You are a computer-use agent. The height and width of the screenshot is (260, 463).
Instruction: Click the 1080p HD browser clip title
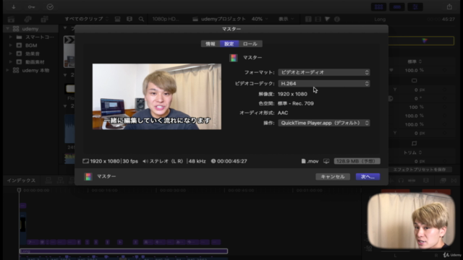pyautogui.click(x=166, y=19)
